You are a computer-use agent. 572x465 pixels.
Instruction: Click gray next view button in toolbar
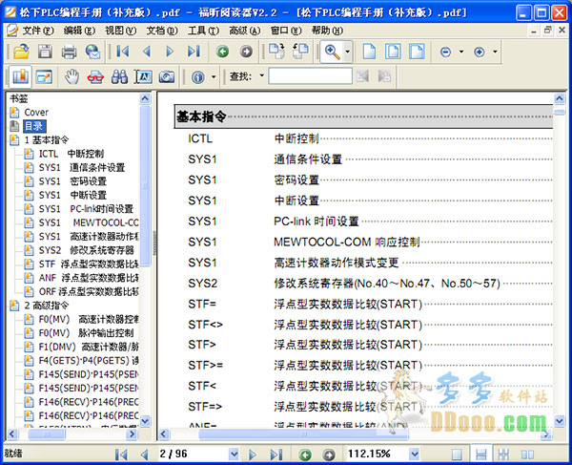pos(246,52)
